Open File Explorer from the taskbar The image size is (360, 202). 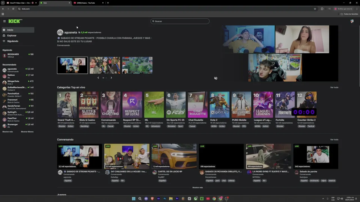point(171,199)
